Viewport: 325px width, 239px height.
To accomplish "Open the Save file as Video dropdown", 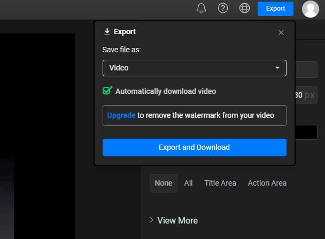I will tap(195, 68).
